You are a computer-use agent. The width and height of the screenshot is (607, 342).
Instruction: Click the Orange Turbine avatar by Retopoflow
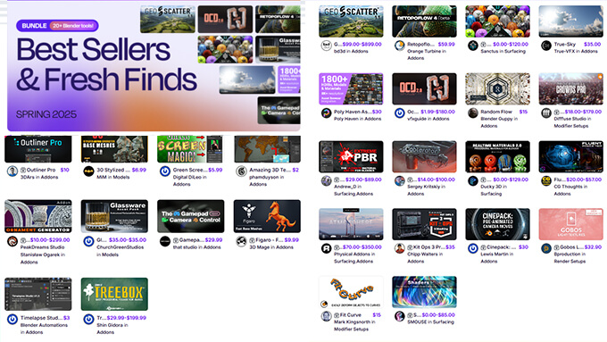coord(400,46)
